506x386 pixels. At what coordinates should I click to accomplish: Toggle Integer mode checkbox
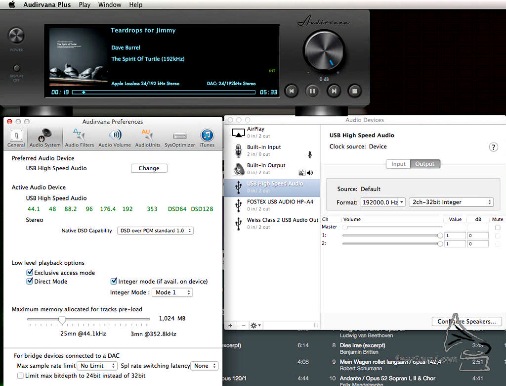click(x=114, y=281)
